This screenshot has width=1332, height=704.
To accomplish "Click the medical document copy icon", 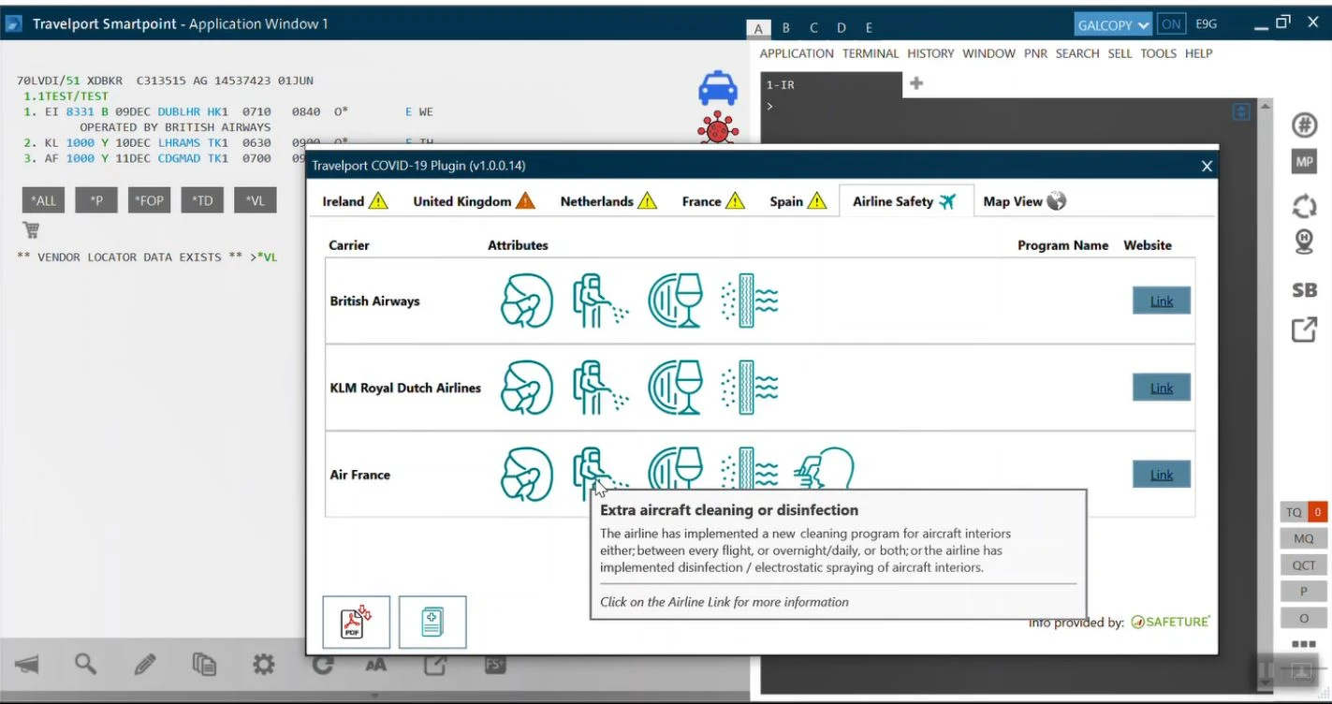I will click(432, 623).
